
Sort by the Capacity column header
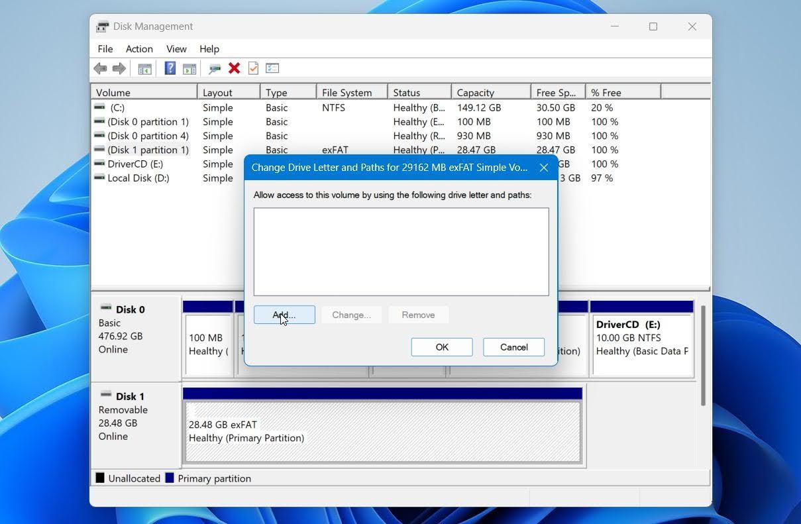(491, 93)
